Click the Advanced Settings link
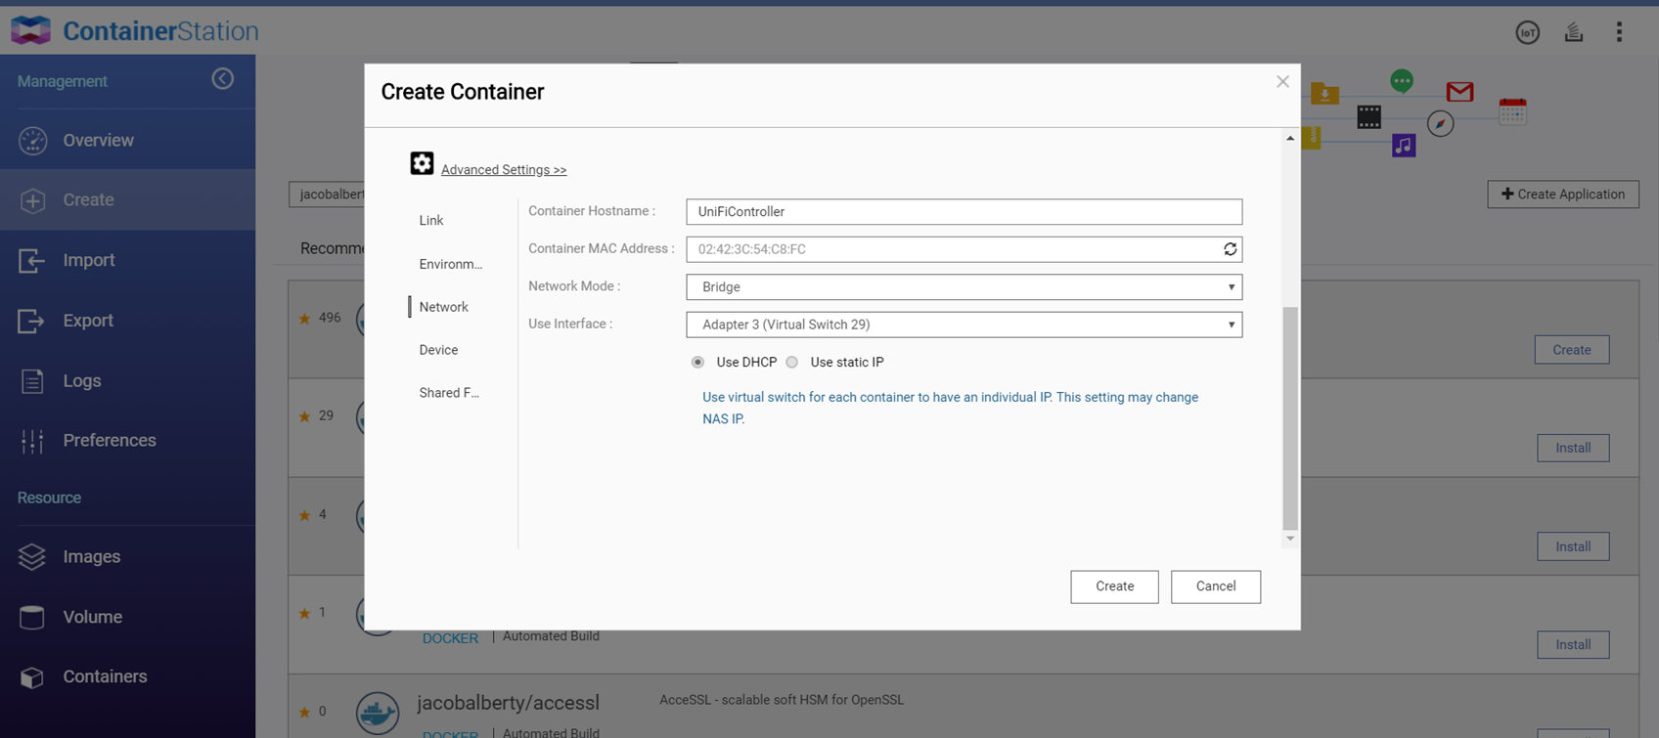This screenshot has height=738, width=1659. click(503, 170)
